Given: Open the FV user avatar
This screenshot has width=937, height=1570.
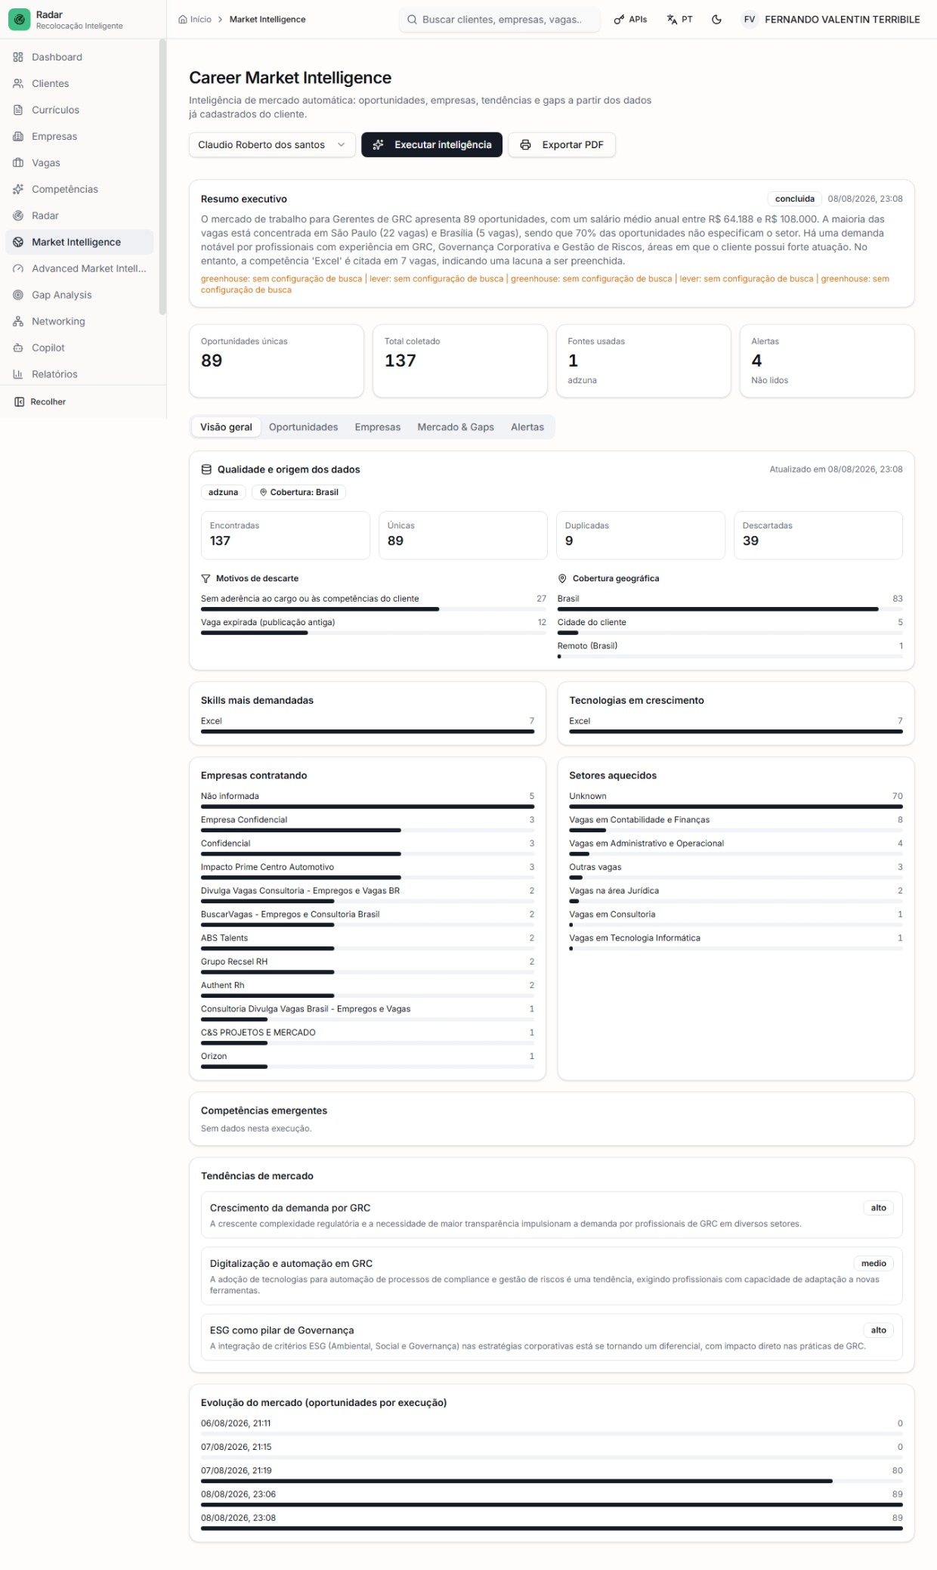Looking at the screenshot, I should tap(750, 20).
